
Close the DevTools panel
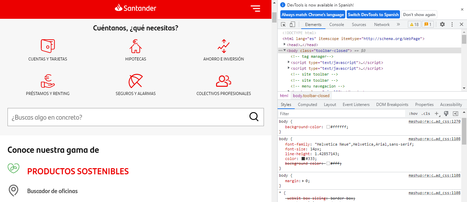[462, 24]
